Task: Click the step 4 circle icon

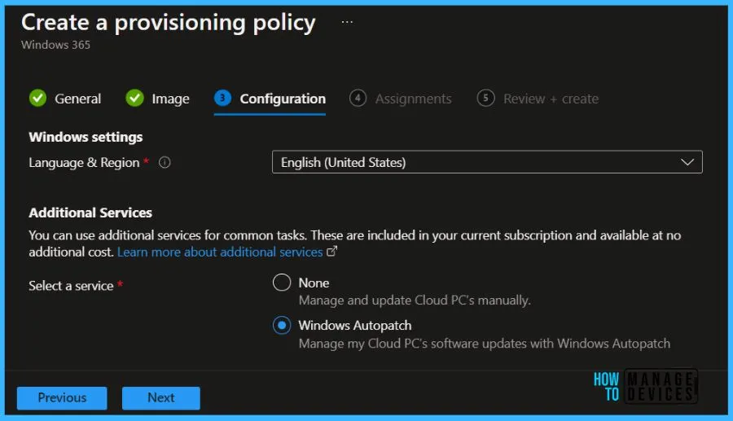Action: click(x=358, y=98)
